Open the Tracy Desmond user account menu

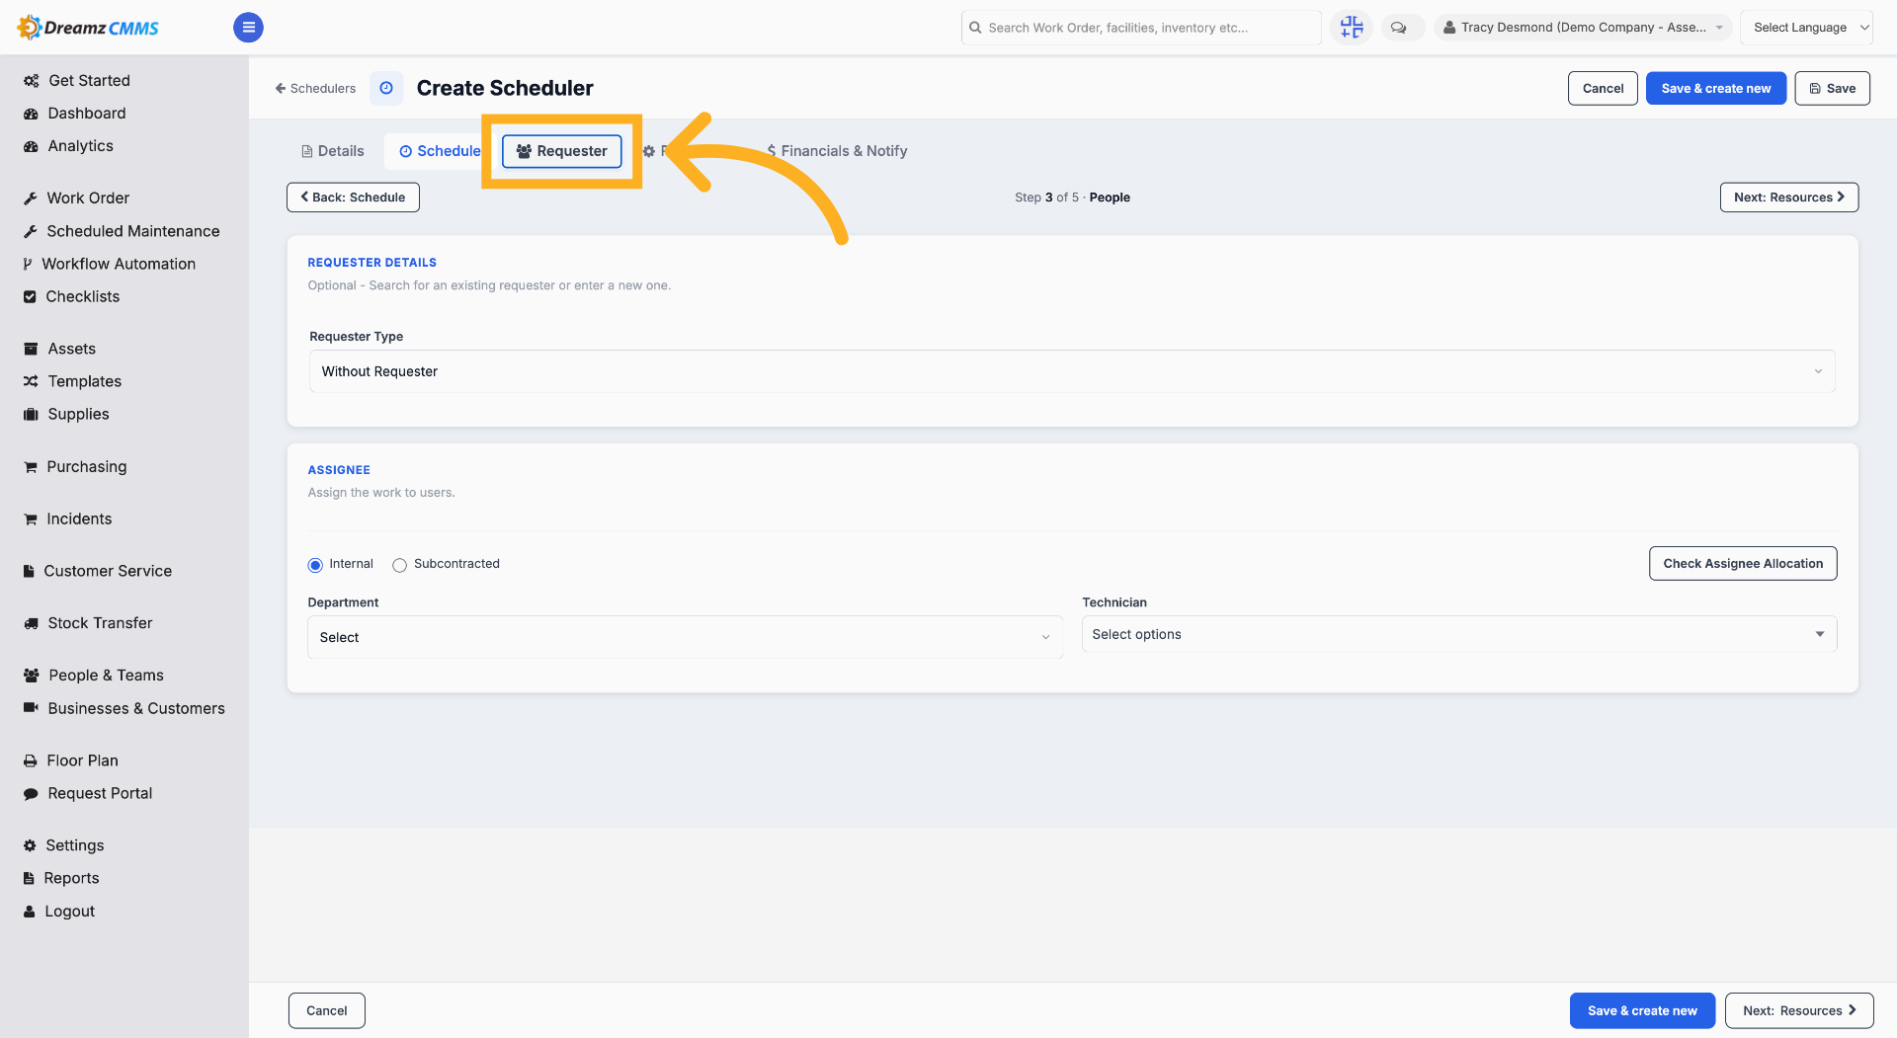coord(1583,28)
